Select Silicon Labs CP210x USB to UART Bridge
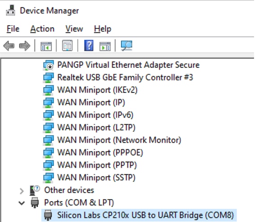 139,215
